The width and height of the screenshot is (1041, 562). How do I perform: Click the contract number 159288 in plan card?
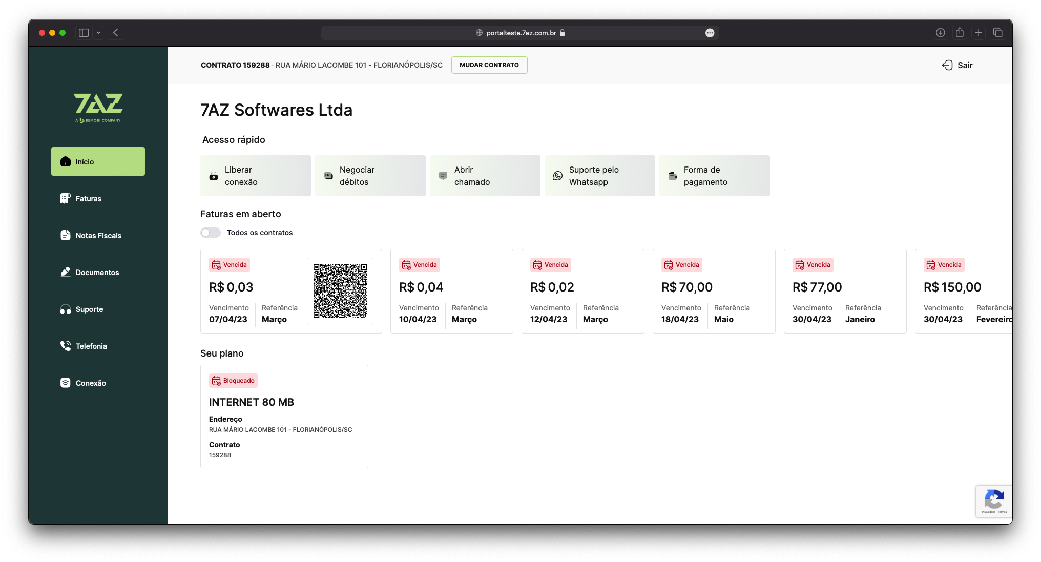[x=220, y=455]
